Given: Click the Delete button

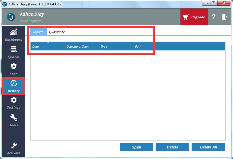Looking at the screenshot, I should (172, 147).
